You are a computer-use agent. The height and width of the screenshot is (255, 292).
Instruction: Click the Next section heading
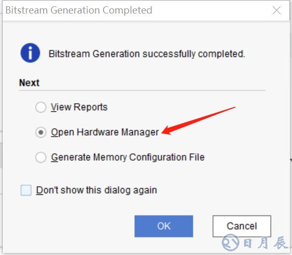pos(29,82)
